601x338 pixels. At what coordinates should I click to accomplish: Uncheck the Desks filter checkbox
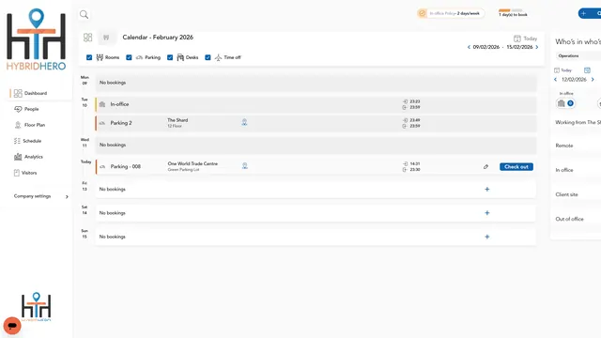click(170, 57)
